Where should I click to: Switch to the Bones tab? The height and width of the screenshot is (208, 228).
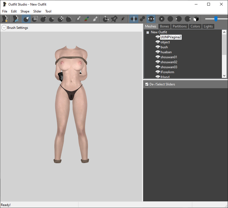coord(164,26)
